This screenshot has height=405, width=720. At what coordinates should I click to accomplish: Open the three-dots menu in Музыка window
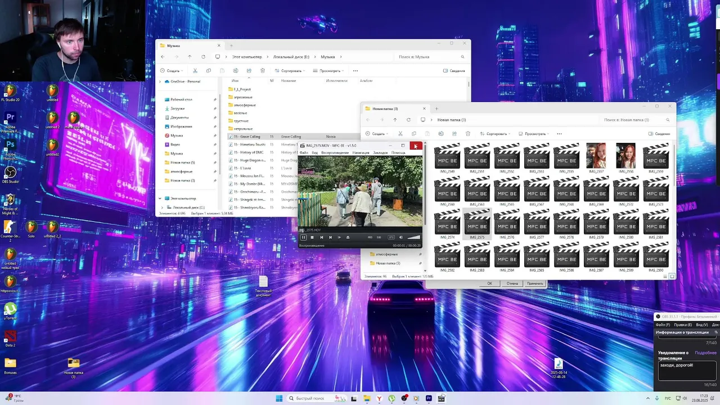(x=355, y=71)
